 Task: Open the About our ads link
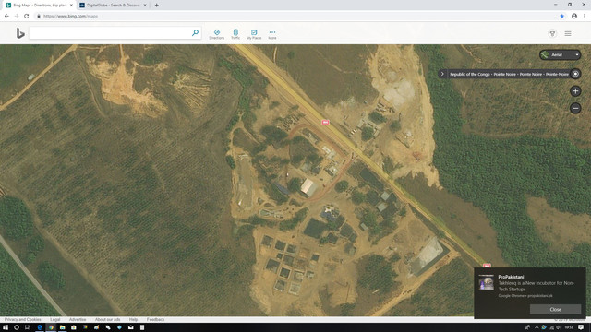(x=107, y=320)
